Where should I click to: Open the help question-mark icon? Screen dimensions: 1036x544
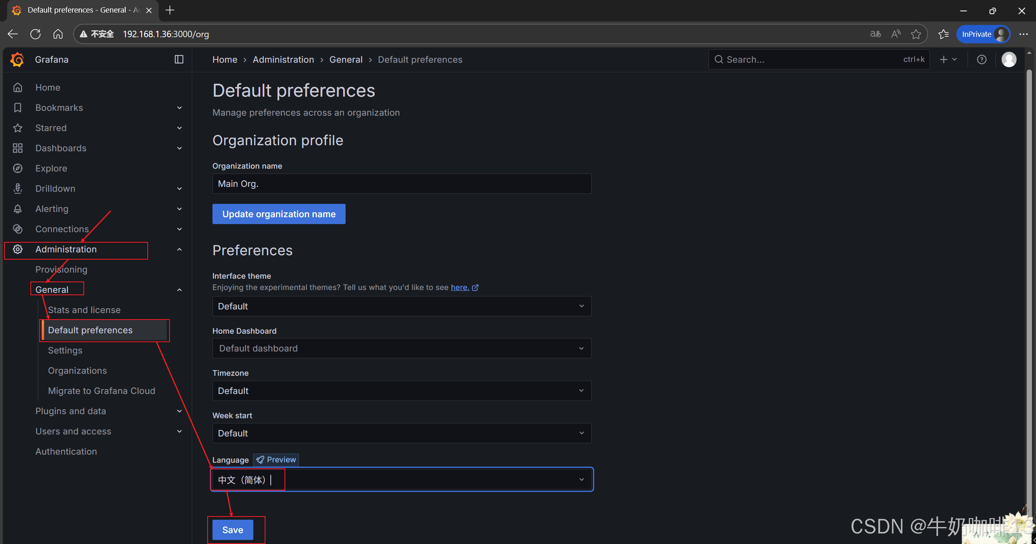point(981,59)
